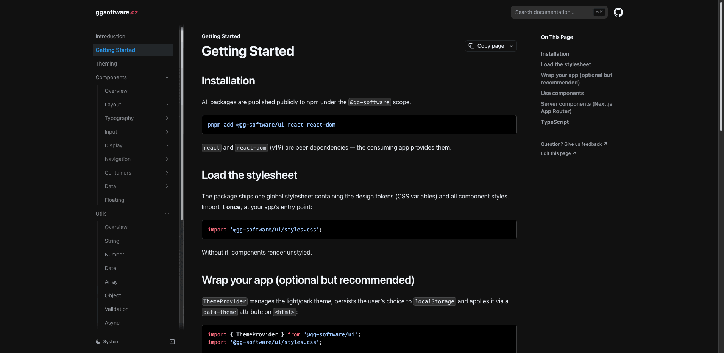
Task: Go to the Theming page
Action: point(133,64)
